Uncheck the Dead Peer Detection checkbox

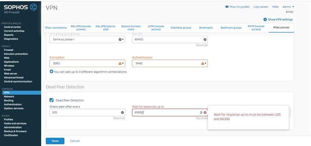tap(52, 100)
